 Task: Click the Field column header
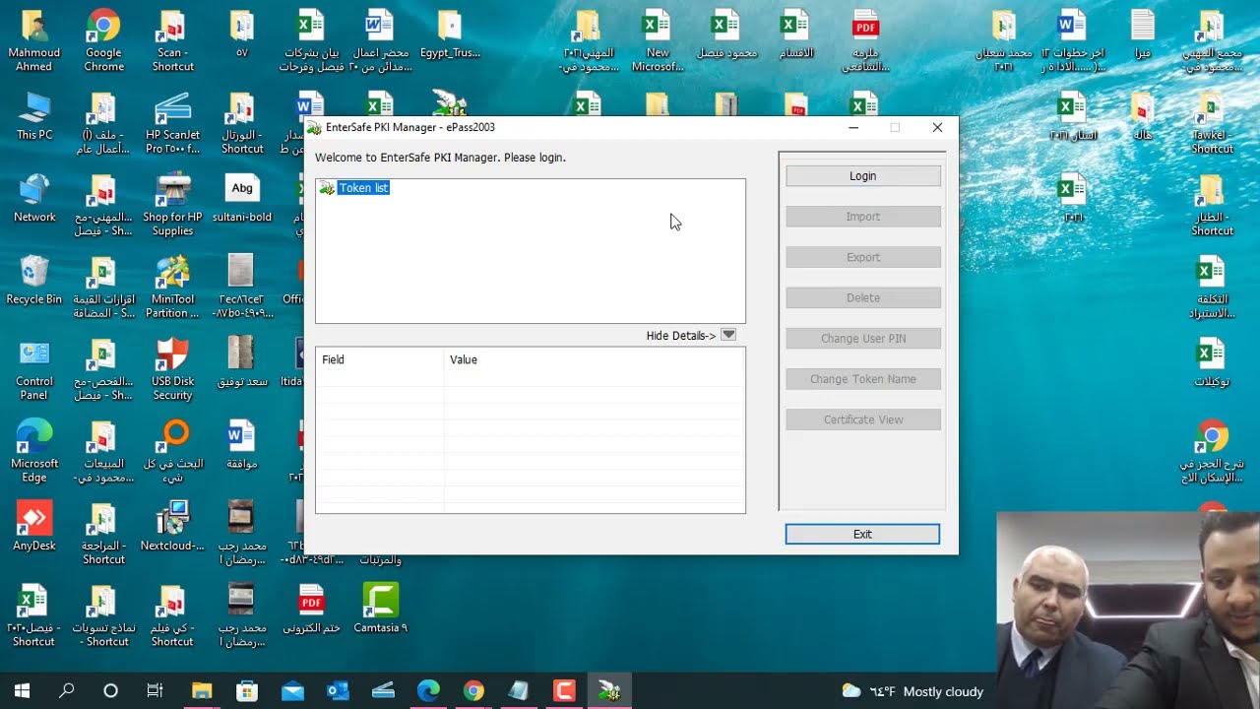pos(380,359)
